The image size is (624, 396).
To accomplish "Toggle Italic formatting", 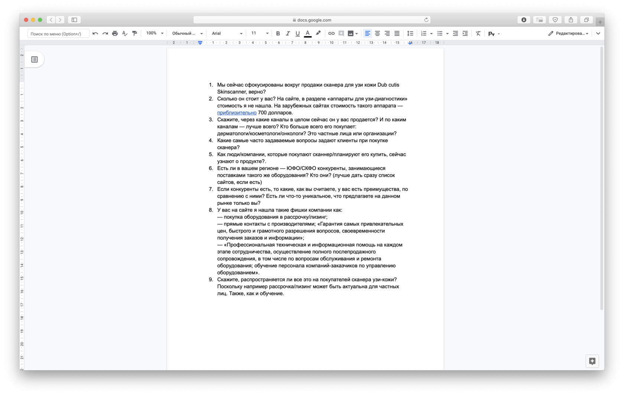I will (287, 33).
